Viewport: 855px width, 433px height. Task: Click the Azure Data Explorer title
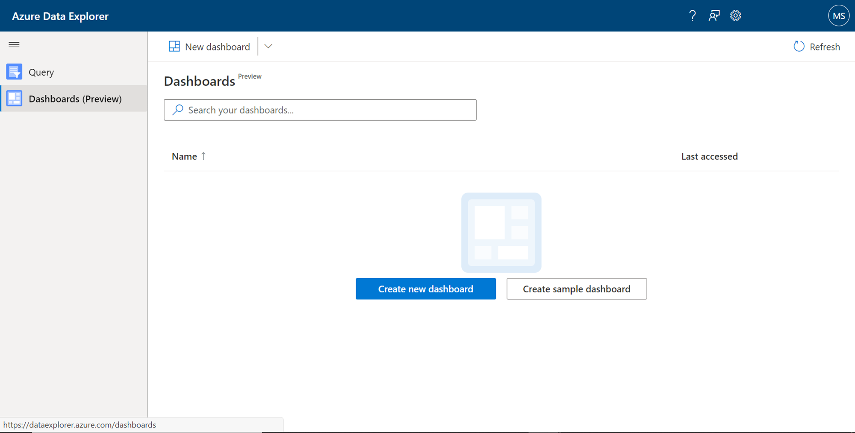(x=60, y=16)
